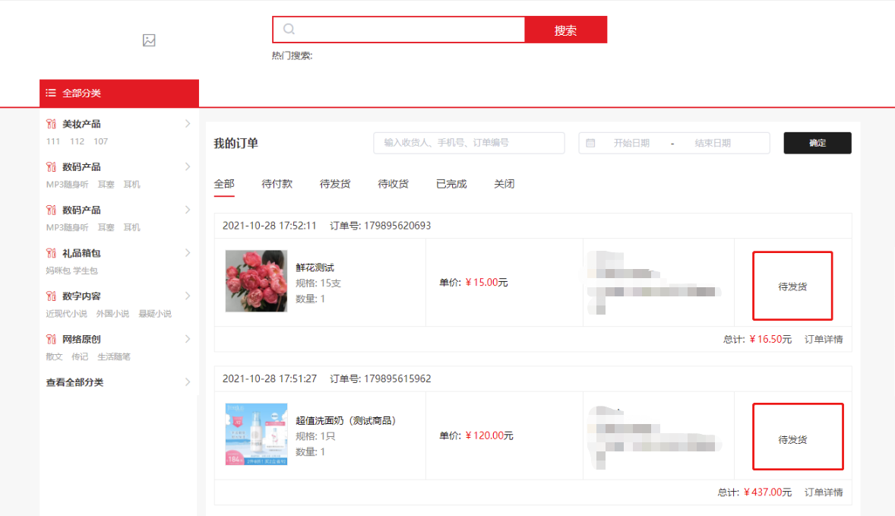This screenshot has width=895, height=516.
Task: Expand the 美妆产品 category arrow
Action: point(188,124)
